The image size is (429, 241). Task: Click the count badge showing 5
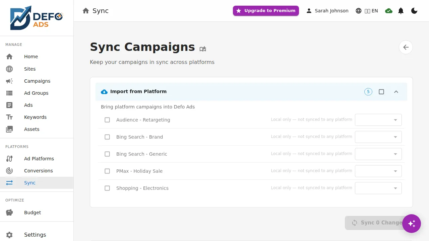coord(368,92)
